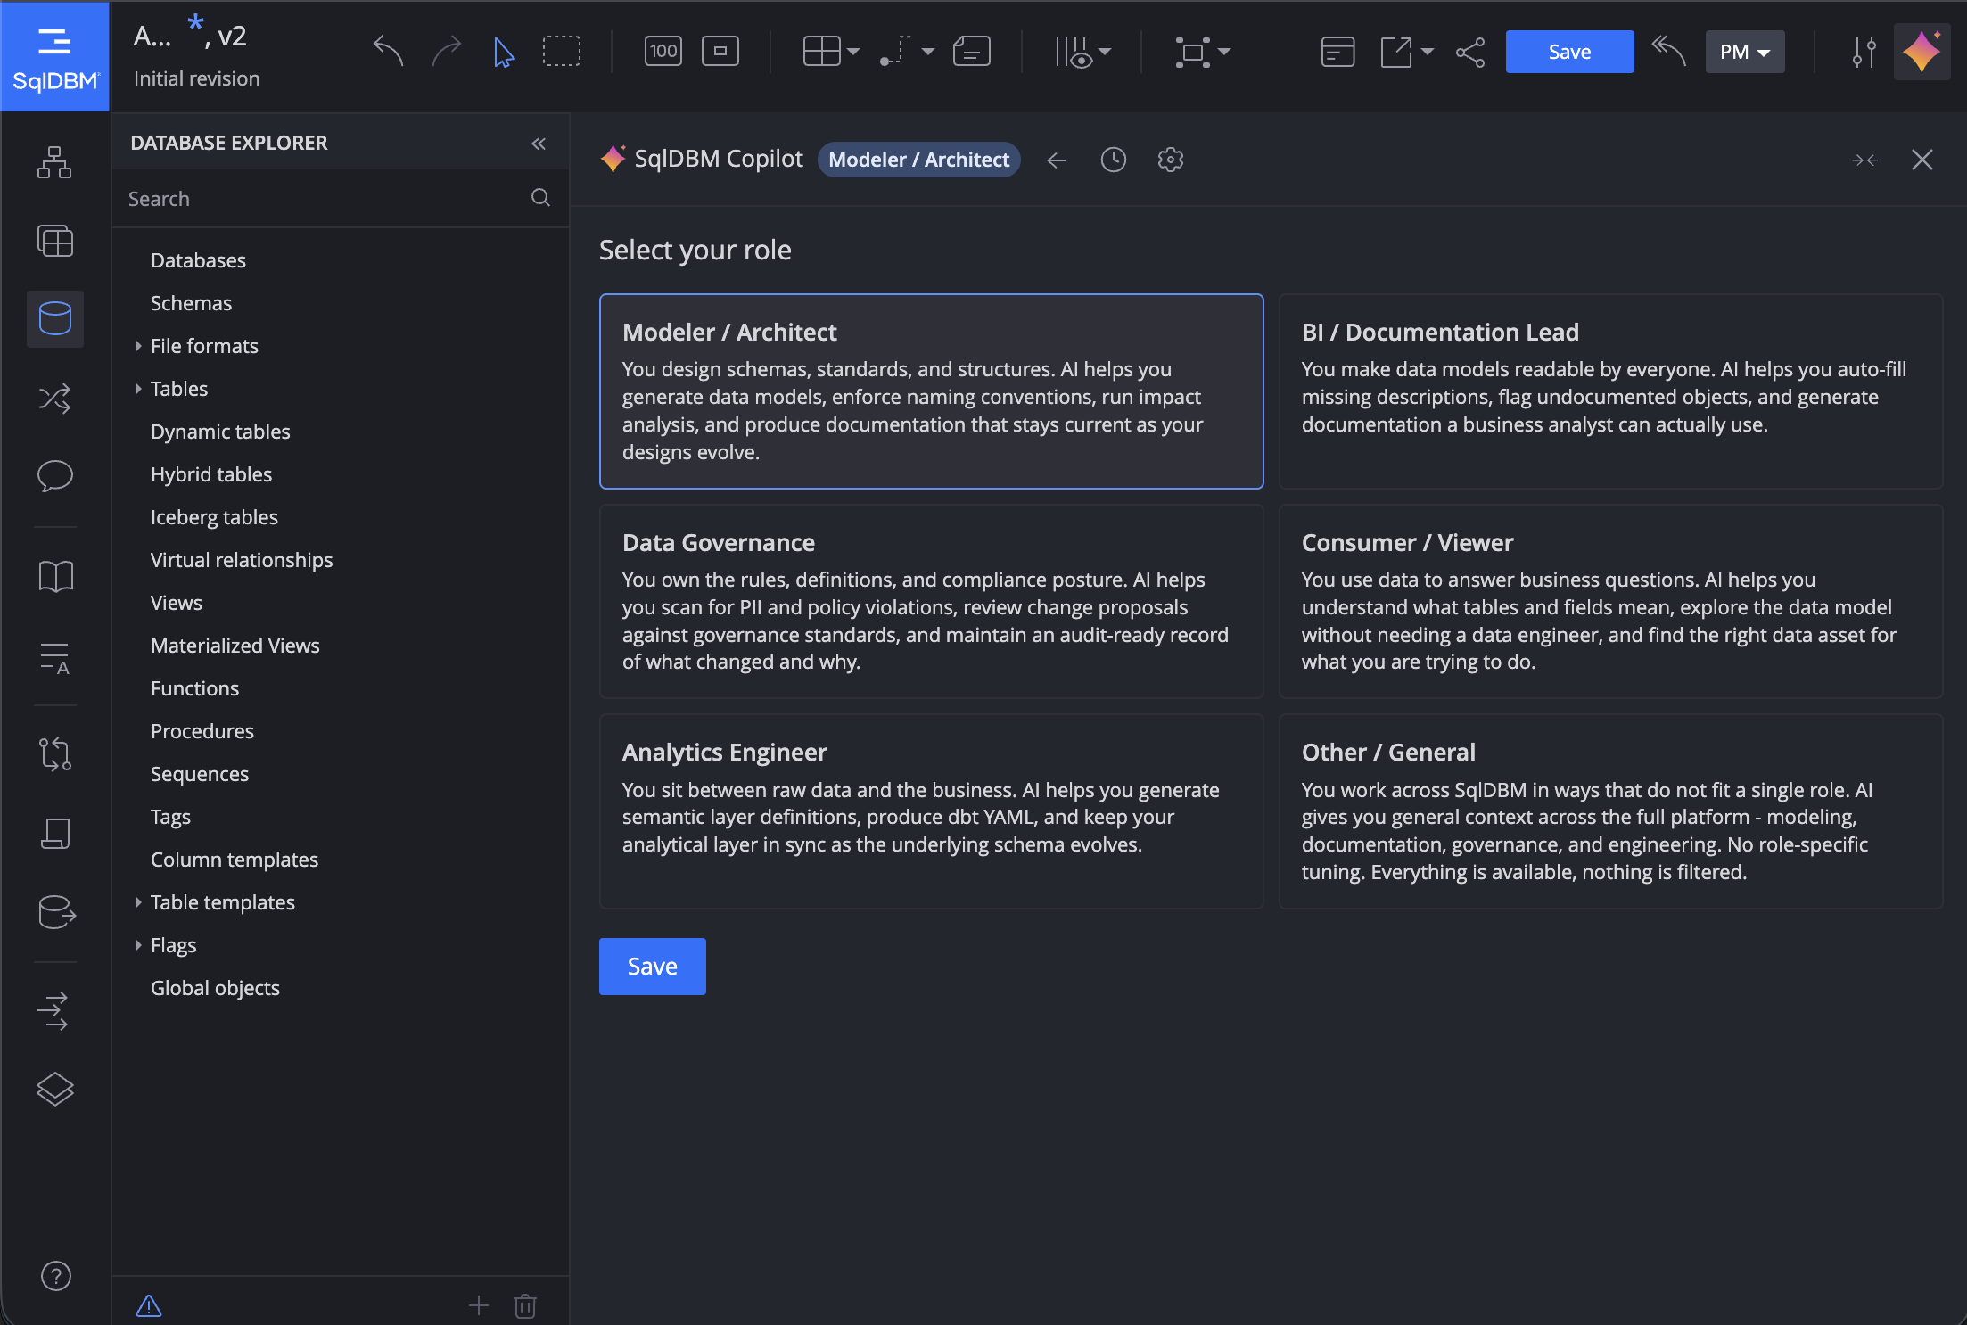Add a note to the diagram
Image resolution: width=1967 pixels, height=1325 pixels.
click(972, 51)
